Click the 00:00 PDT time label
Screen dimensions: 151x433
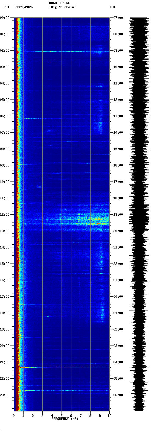5,18
